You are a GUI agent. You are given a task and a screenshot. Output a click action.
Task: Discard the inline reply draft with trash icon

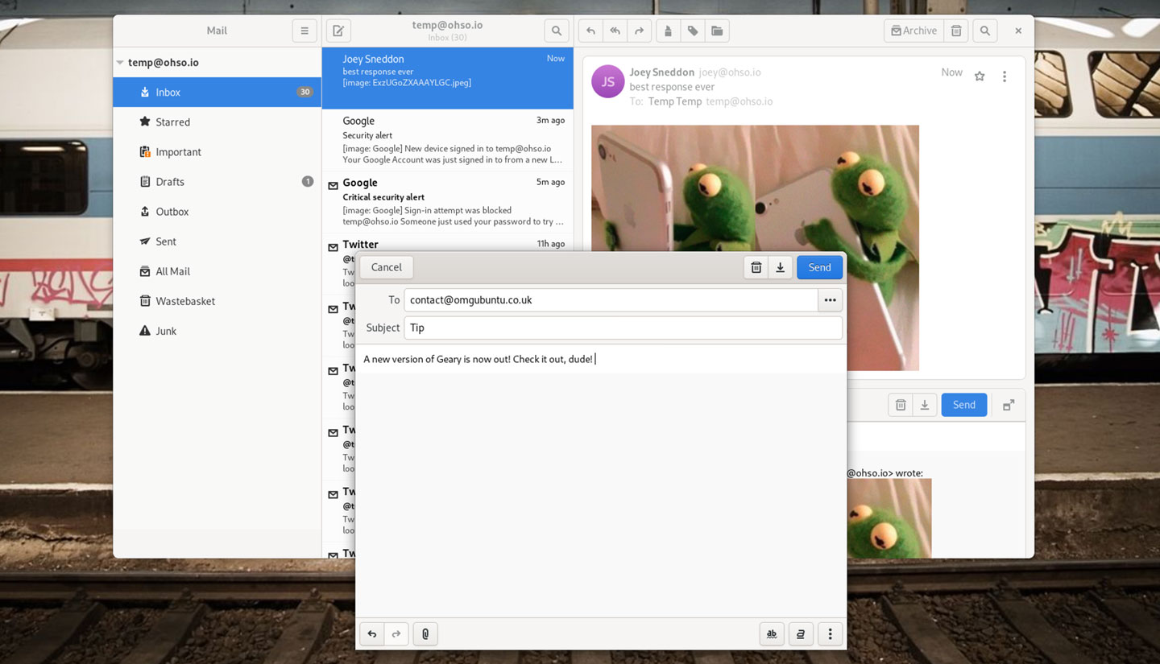901,405
